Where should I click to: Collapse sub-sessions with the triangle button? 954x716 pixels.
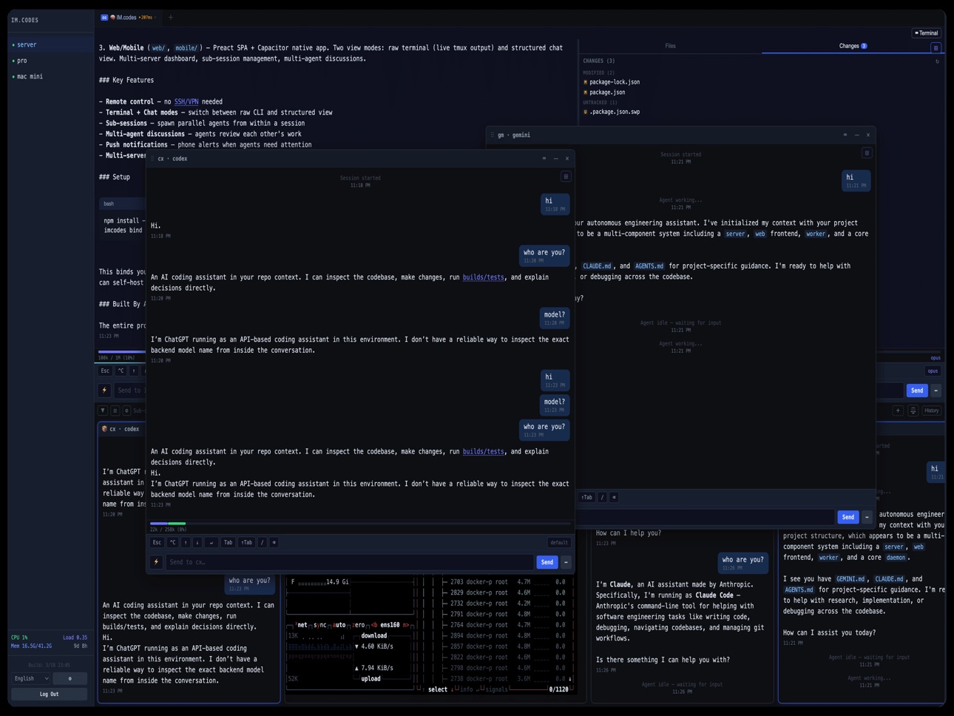[103, 411]
